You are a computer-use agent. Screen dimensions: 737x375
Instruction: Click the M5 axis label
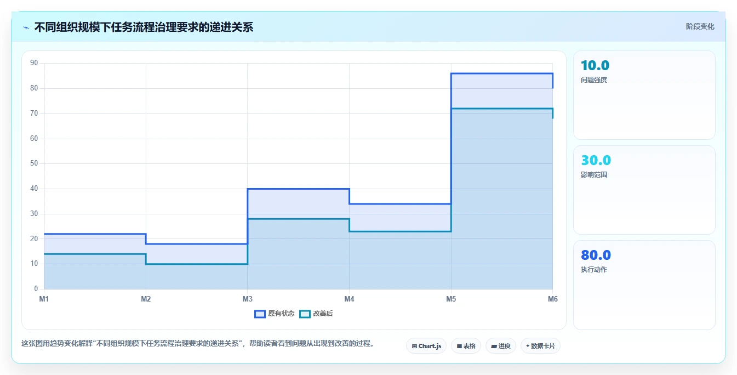pyautogui.click(x=451, y=299)
